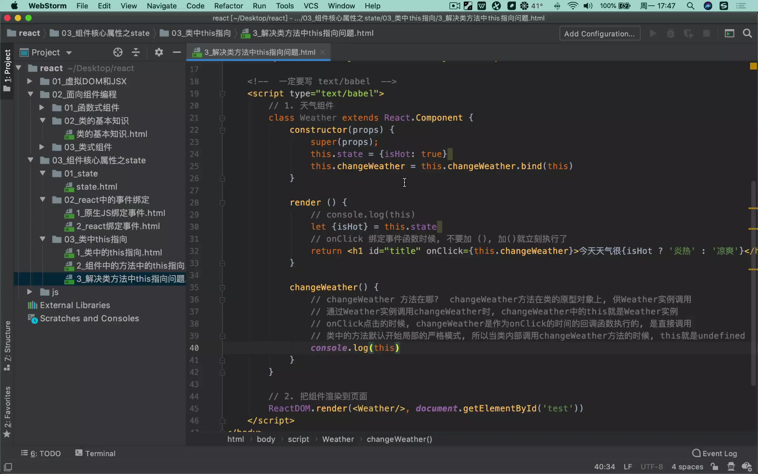This screenshot has width=758, height=474.
Task: Click 03_类中this指向 in navigation bar
Action: click(196, 33)
